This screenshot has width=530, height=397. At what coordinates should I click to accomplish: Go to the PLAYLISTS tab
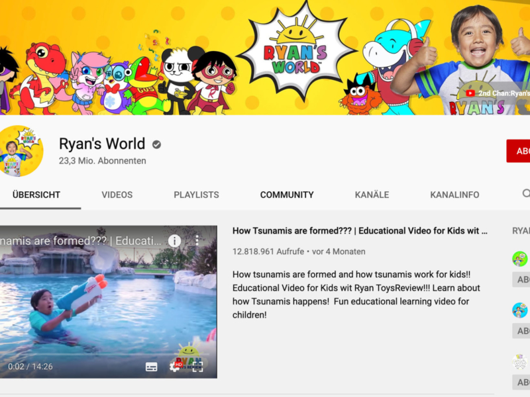[196, 195]
